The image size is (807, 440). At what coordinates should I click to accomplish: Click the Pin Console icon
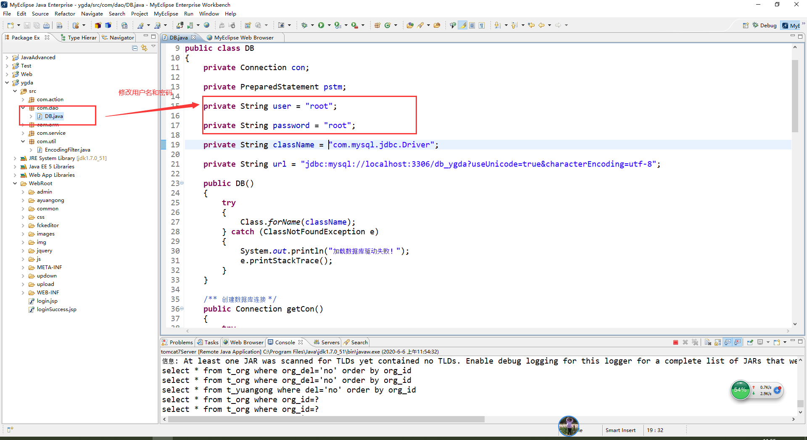tap(750, 342)
